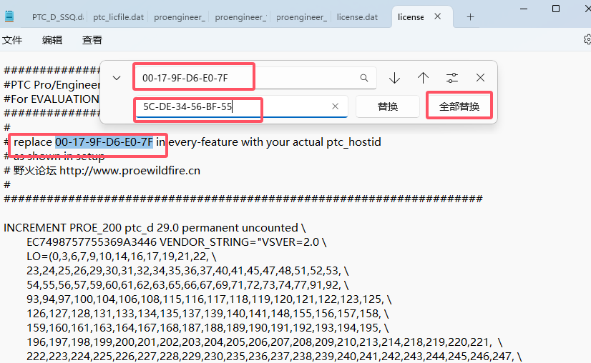This screenshot has width=591, height=363.
Task: Click the line starting 23,24,25,26
Action: [x=187, y=271]
